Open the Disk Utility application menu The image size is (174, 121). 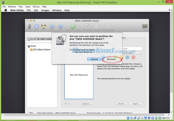(17, 10)
